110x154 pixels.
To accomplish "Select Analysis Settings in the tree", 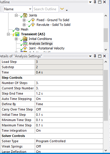I will [x=41, y=43].
